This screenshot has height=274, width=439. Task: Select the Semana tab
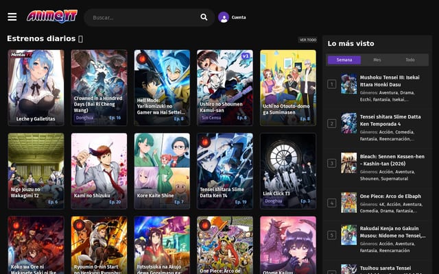click(x=344, y=60)
